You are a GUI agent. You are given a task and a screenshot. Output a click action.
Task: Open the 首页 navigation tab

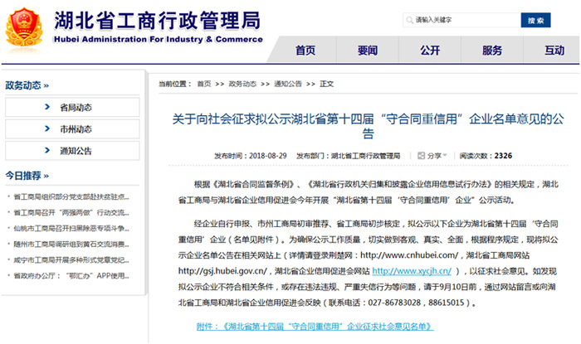pyautogui.click(x=305, y=51)
